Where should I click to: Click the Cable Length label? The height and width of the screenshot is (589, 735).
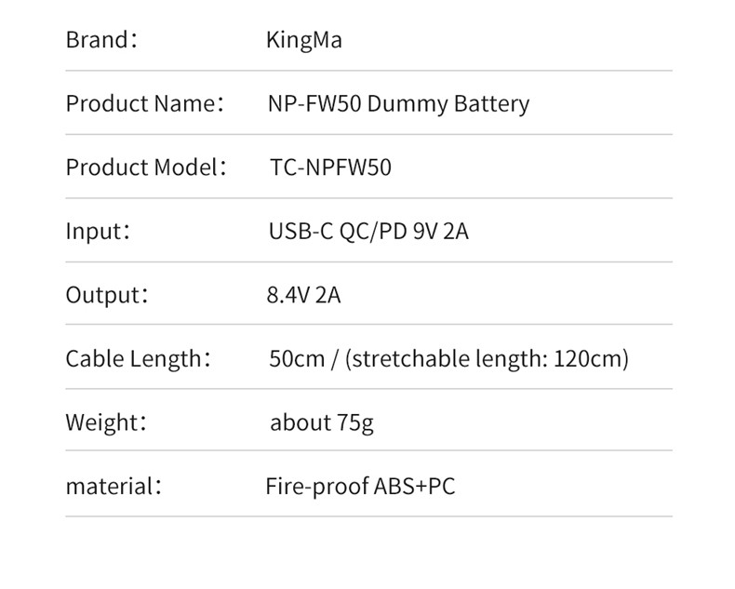click(x=139, y=359)
